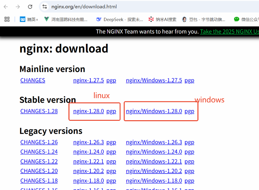Open the CHANGES-1.18 link
The width and height of the screenshot is (259, 190).
coord(39,181)
